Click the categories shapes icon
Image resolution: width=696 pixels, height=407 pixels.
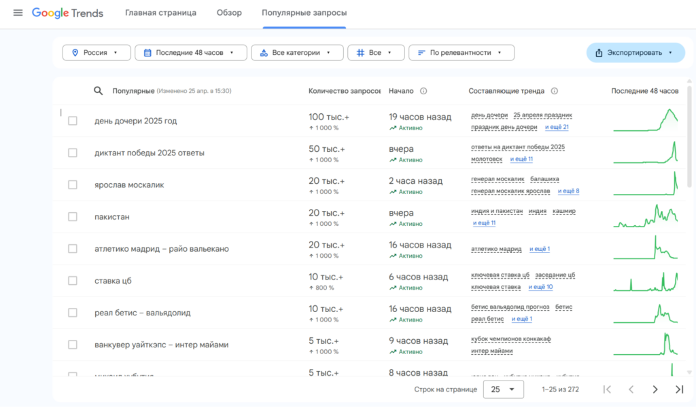(264, 53)
